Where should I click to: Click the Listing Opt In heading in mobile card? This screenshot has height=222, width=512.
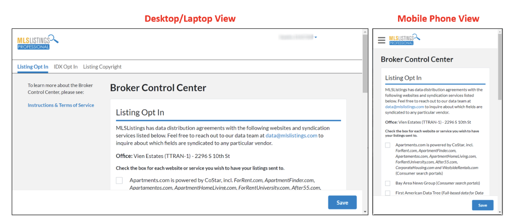[x=403, y=78]
